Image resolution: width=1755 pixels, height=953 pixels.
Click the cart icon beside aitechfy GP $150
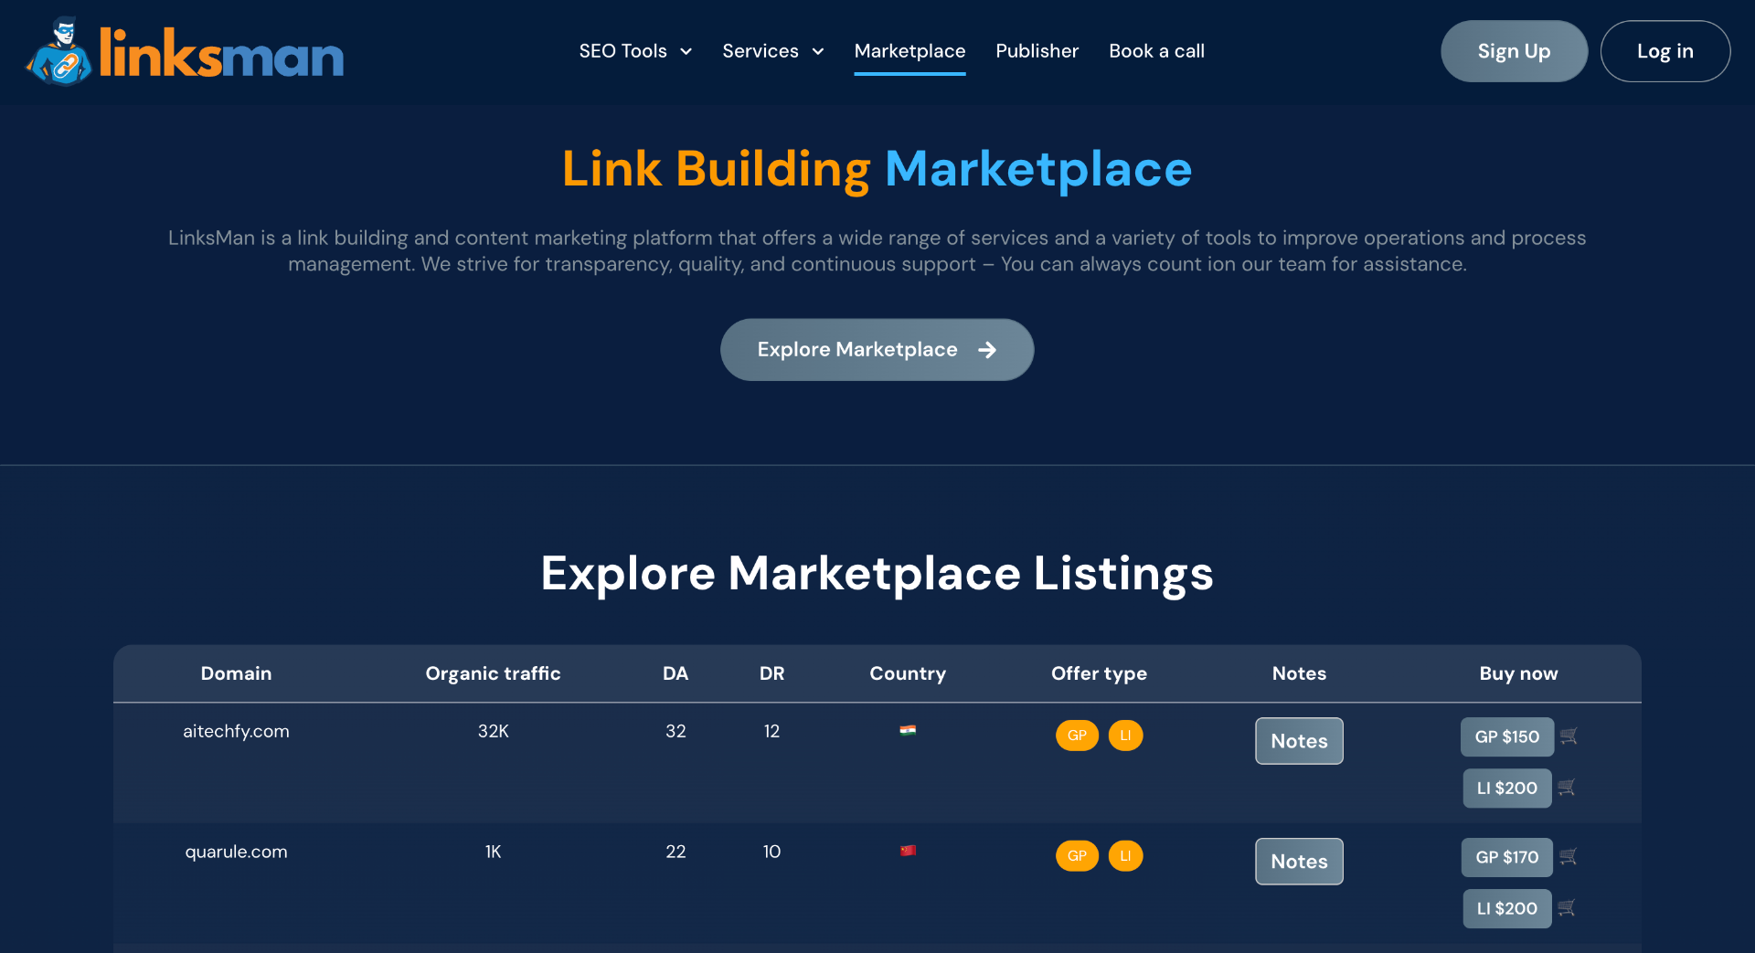[x=1569, y=736]
